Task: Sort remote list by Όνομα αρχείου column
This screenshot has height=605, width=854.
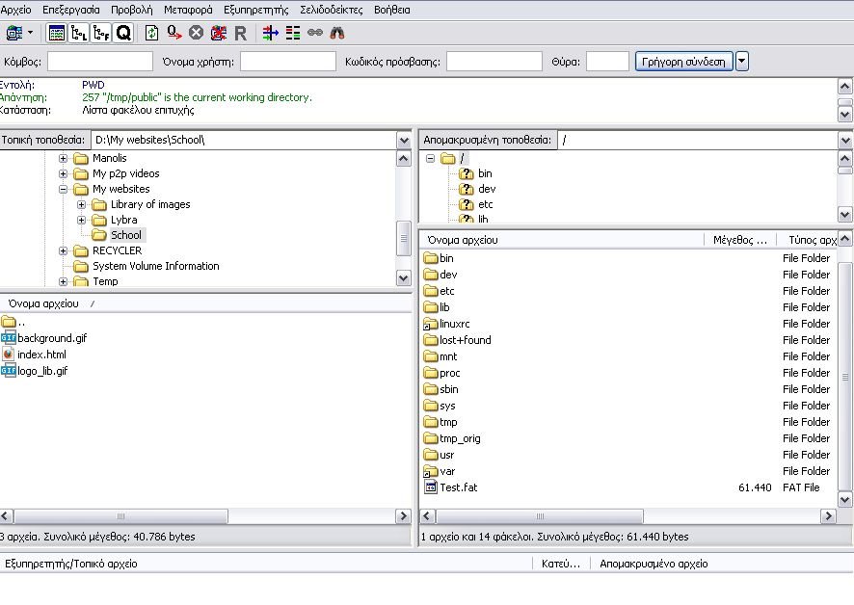Action: click(563, 240)
